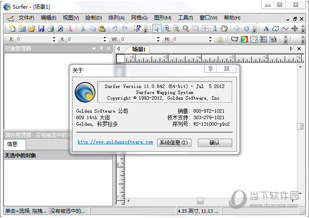Expand view toolbar overflow options
This screenshot has width=309, height=218.
point(254,30)
